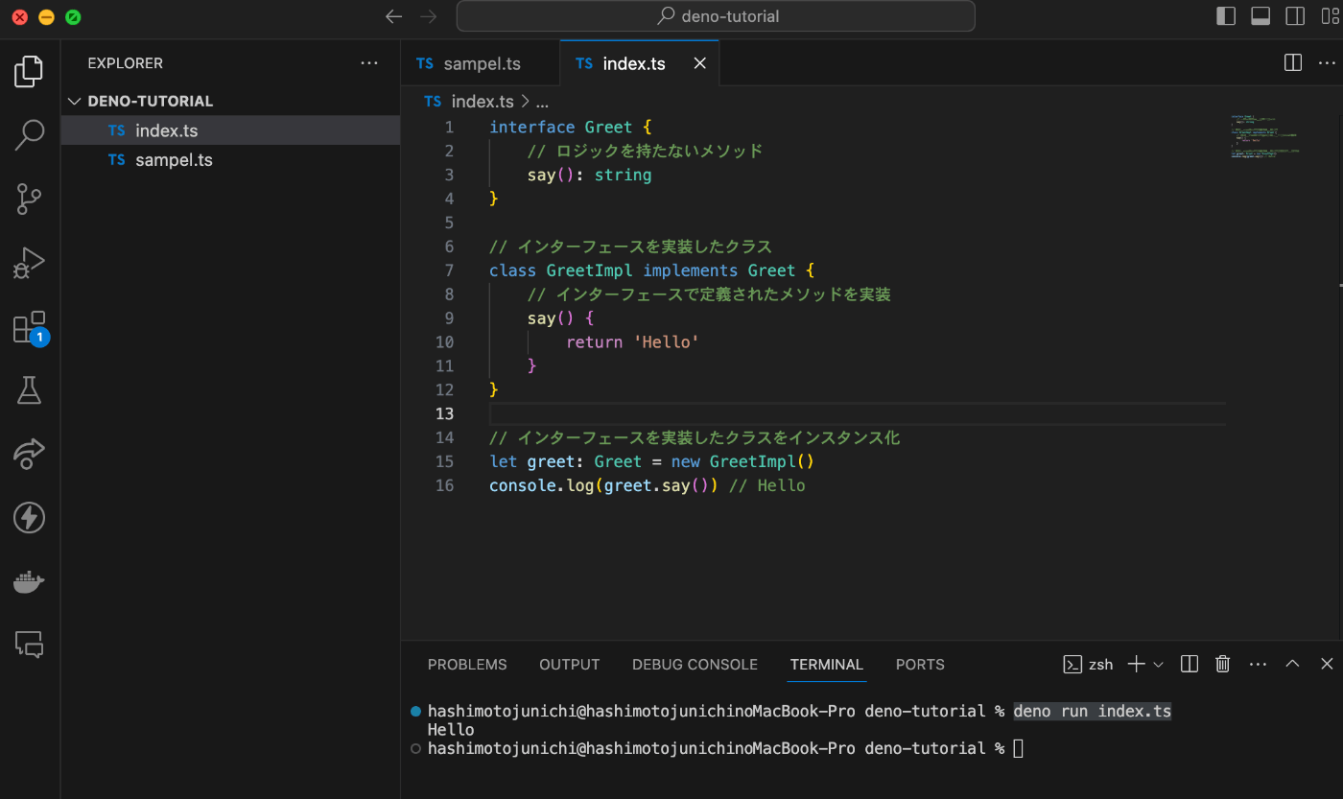Open the new terminal launch profile dropdown
Image resolution: width=1343 pixels, height=799 pixels.
(x=1158, y=664)
